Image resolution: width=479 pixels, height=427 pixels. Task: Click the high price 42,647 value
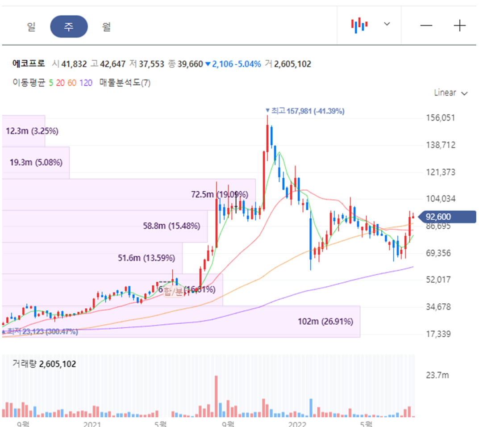(x=113, y=64)
